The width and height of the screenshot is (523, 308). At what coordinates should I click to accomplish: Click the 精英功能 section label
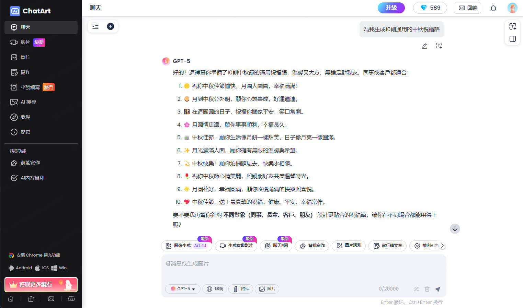(x=18, y=151)
